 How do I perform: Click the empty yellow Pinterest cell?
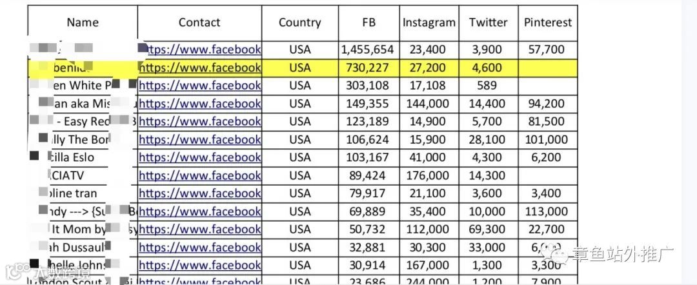[x=547, y=67]
